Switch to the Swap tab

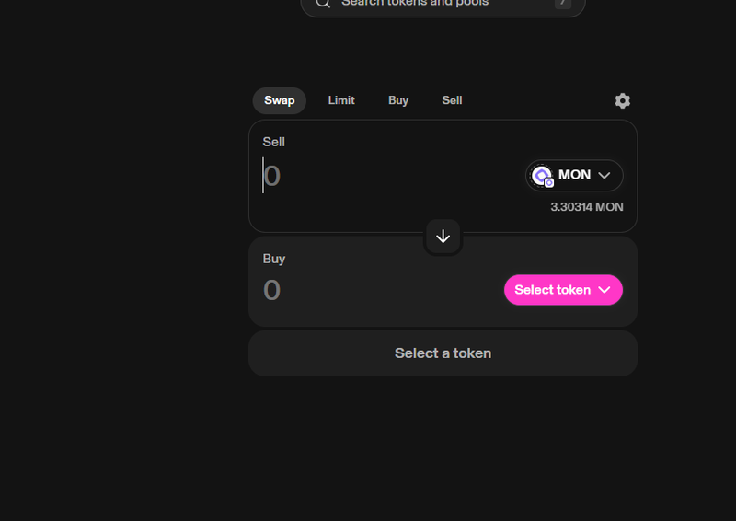(280, 100)
